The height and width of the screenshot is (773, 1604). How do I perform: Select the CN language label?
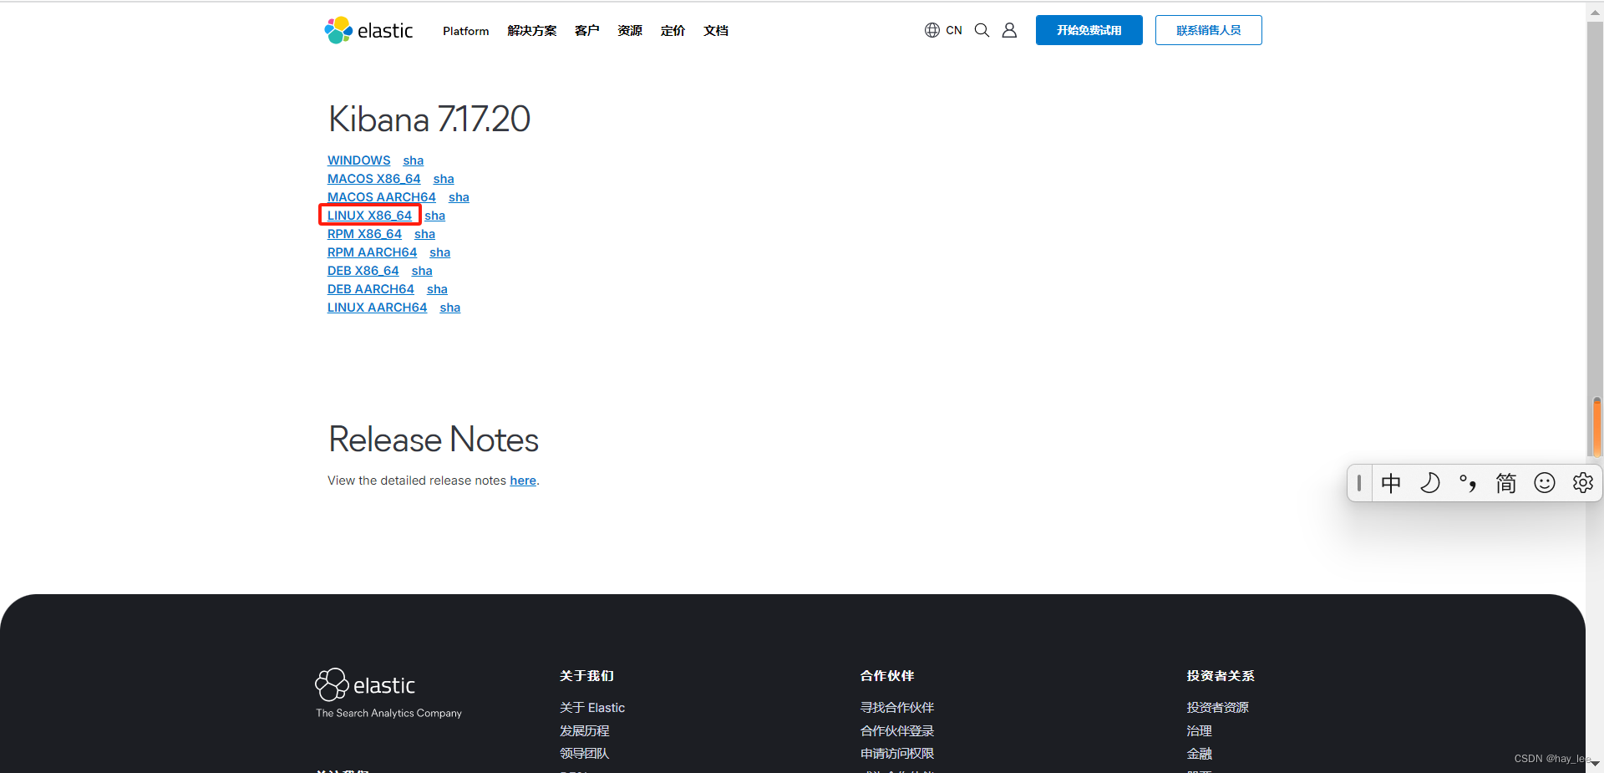click(954, 30)
